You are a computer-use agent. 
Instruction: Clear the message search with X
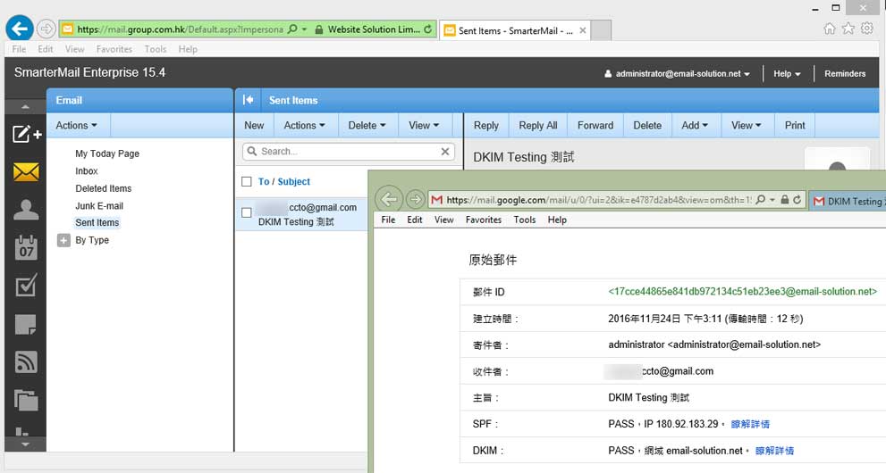(x=445, y=151)
